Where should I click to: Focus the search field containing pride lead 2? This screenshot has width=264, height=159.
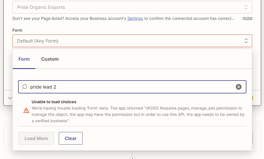(132, 87)
